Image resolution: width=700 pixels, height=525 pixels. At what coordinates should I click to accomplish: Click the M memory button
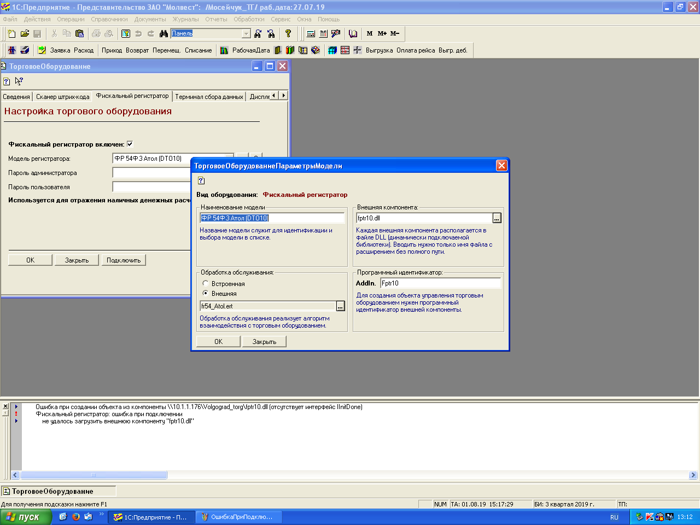(370, 33)
